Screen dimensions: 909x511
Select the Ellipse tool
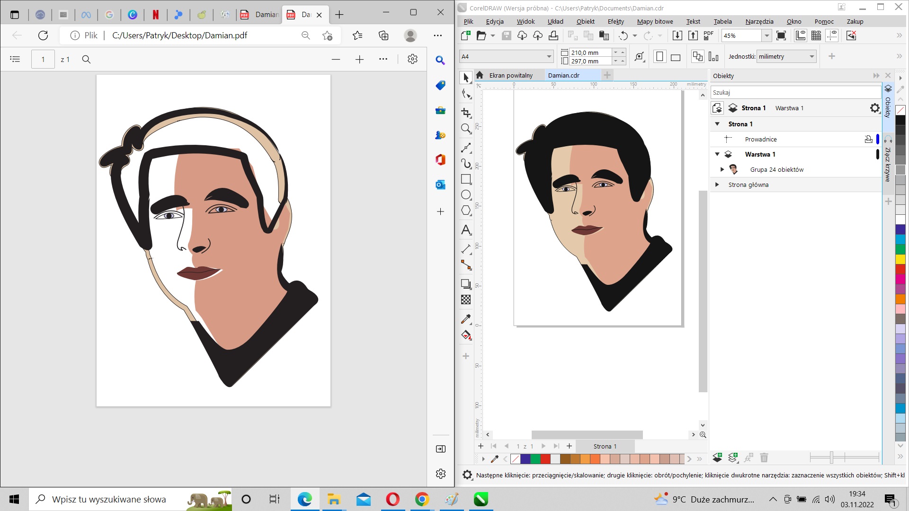click(466, 195)
